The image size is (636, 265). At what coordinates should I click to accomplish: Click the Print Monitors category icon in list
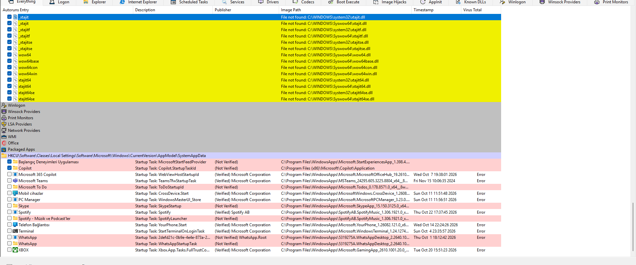4,118
